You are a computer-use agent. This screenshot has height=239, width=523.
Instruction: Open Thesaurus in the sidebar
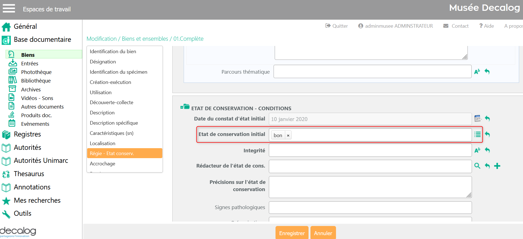pyautogui.click(x=29, y=174)
